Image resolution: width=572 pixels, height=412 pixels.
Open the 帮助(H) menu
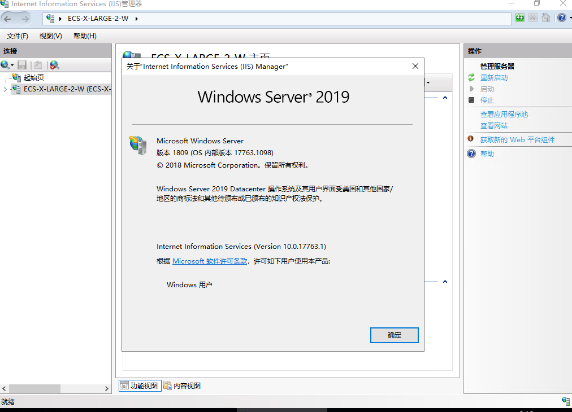[85, 36]
